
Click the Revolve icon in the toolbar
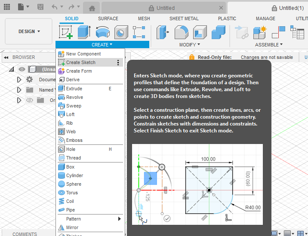102,32
